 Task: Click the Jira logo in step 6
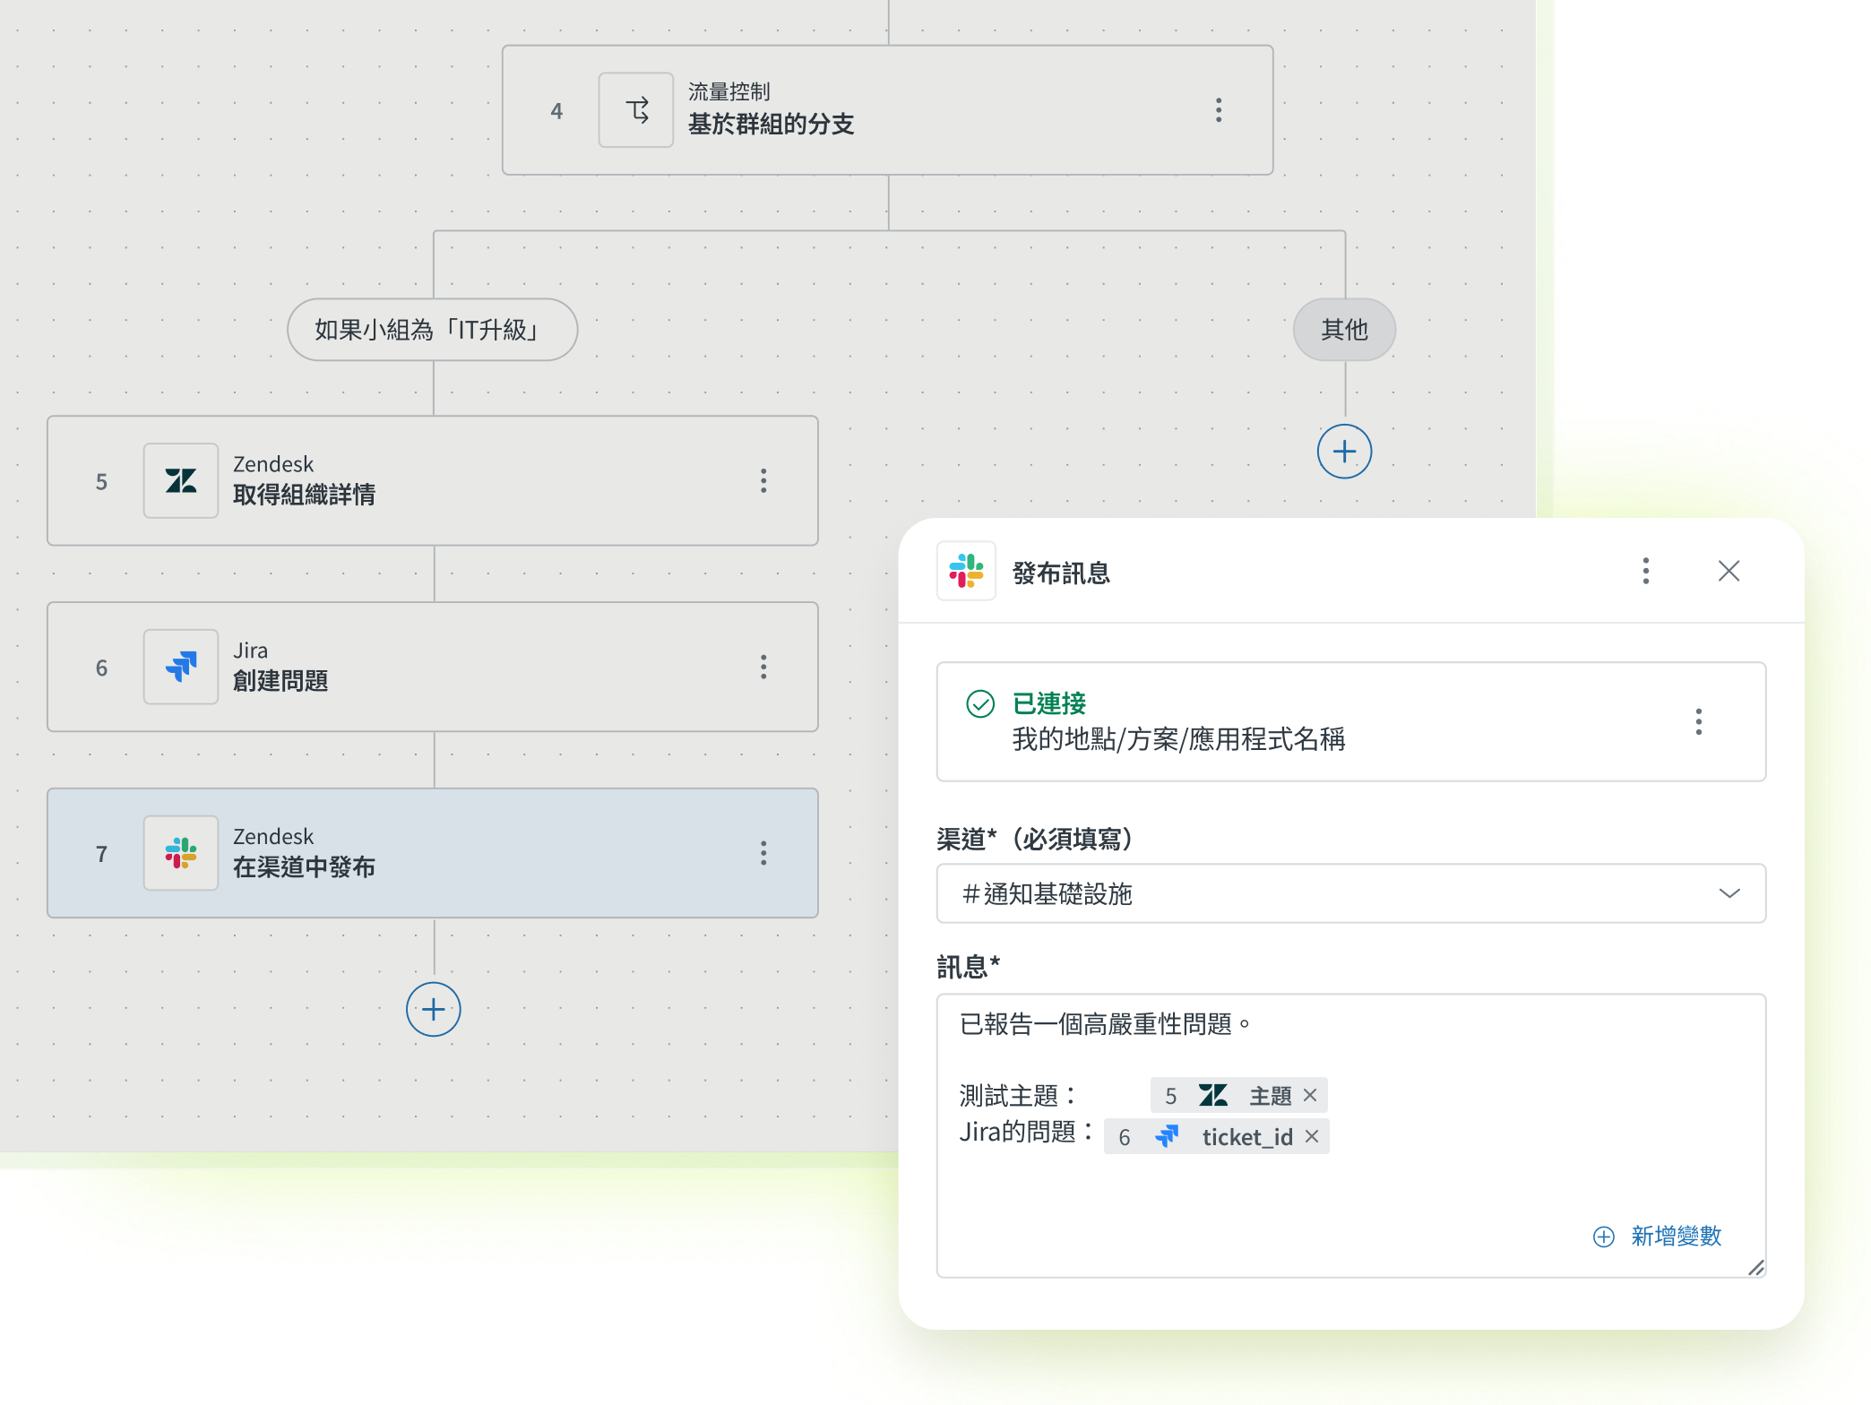[x=181, y=668]
